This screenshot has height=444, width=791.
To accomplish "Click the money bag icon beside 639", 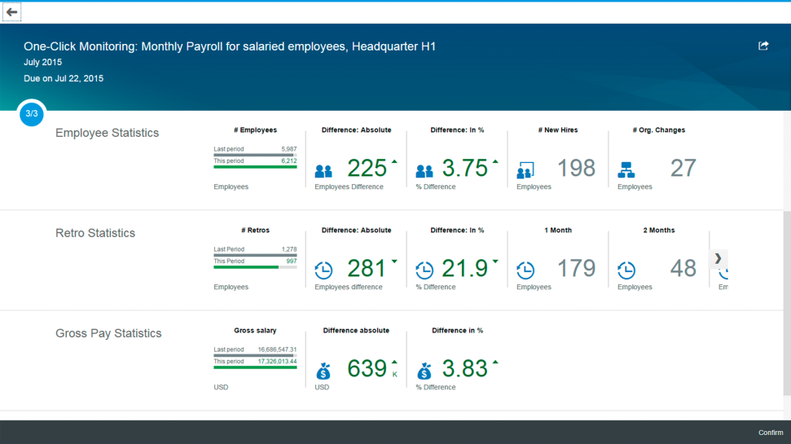I will coord(323,371).
